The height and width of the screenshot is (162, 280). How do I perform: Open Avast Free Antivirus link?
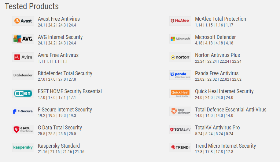[59, 19]
